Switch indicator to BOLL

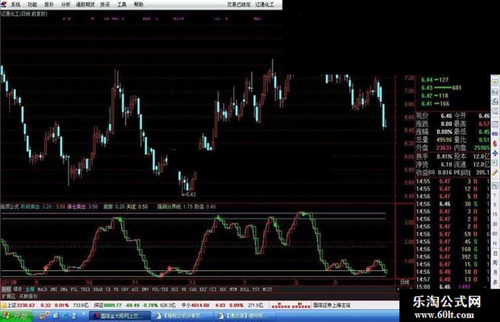[244, 289]
